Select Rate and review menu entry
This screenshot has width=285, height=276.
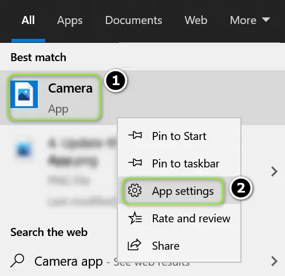(x=179, y=218)
